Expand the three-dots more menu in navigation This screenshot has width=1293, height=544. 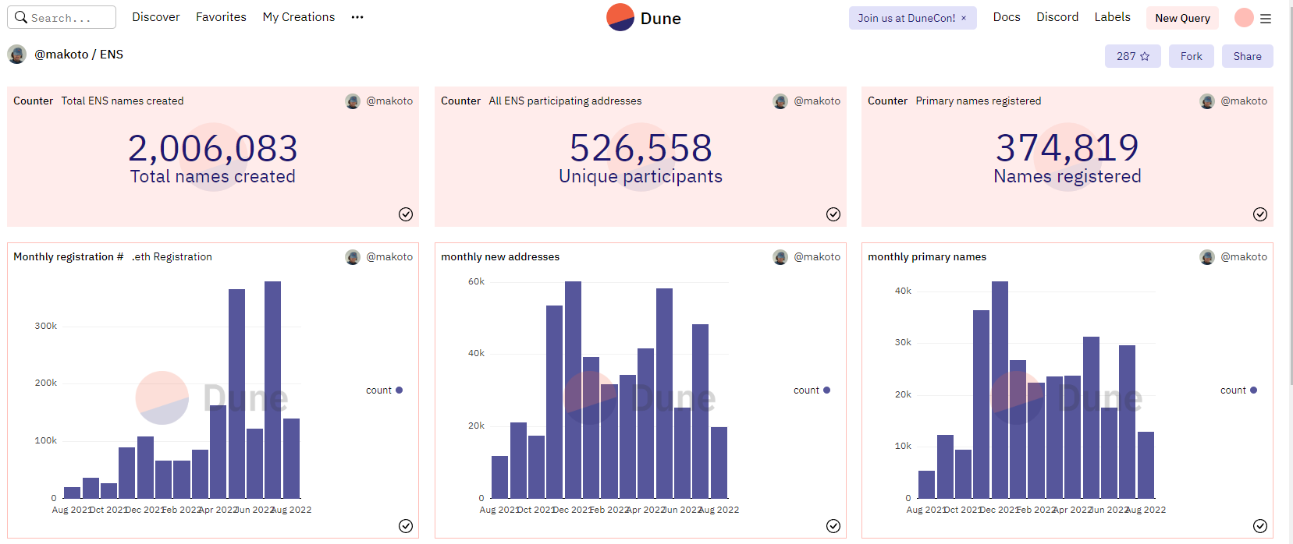(357, 17)
